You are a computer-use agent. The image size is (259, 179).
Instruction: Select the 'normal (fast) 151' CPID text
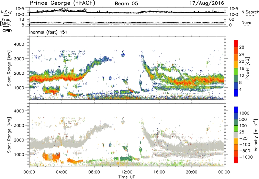(x=49, y=32)
